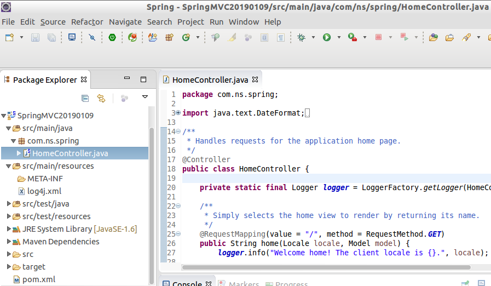The width and height of the screenshot is (491, 286).
Task: Click the Save toolbar icon
Action: (35, 38)
